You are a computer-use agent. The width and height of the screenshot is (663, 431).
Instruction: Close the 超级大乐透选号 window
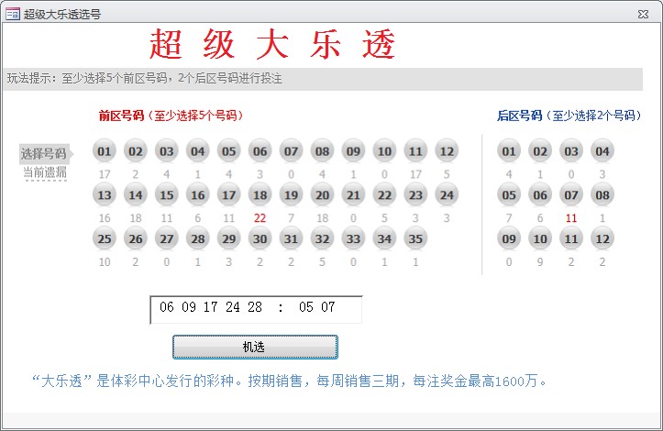pyautogui.click(x=643, y=14)
